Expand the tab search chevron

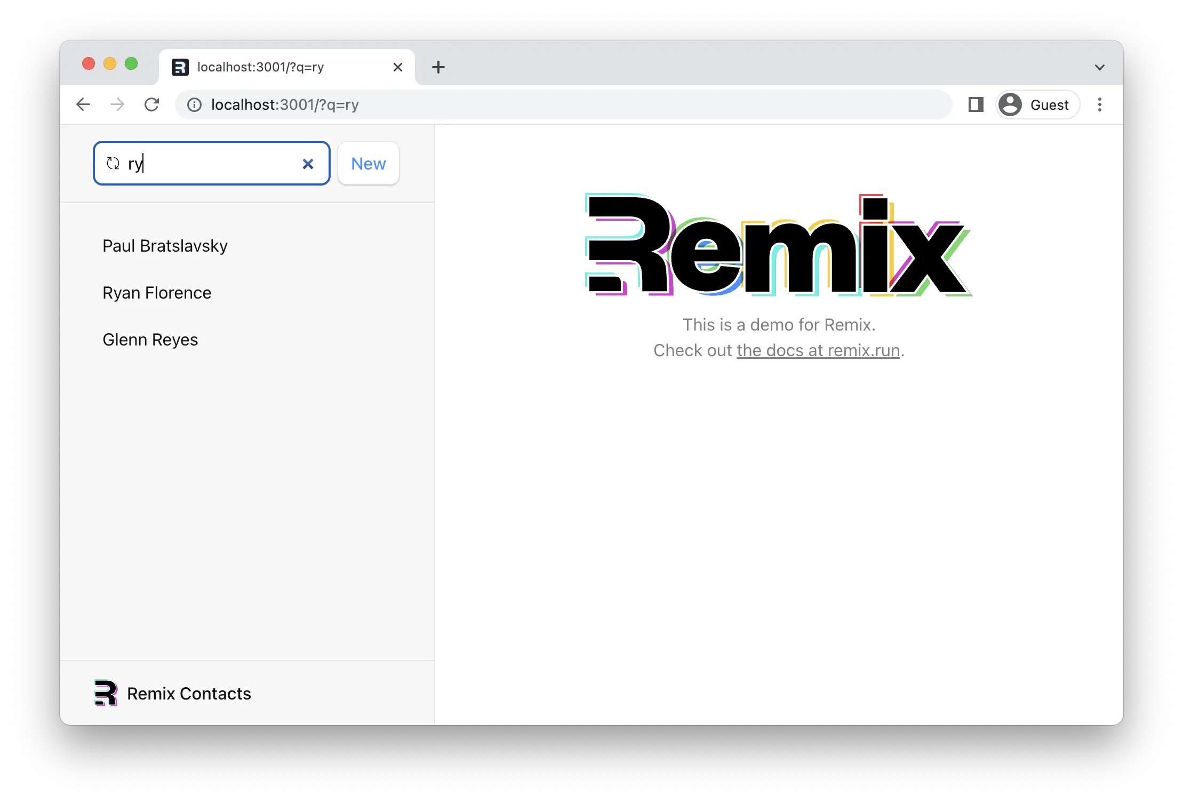pos(1100,67)
